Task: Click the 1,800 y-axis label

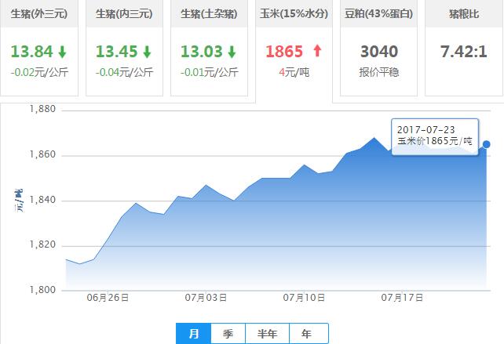Action: [x=42, y=290]
